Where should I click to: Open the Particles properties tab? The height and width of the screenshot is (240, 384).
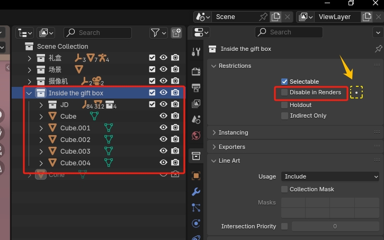click(196, 208)
